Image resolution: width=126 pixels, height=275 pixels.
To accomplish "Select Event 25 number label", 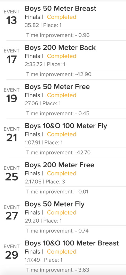I will [x=12, y=177].
